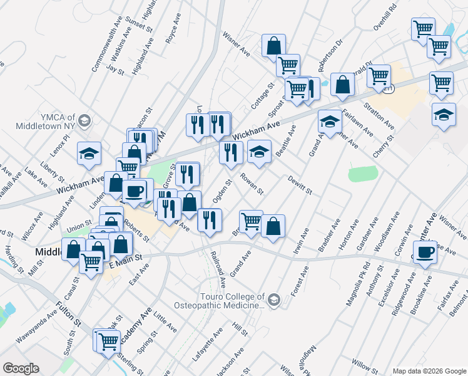The image size is (468, 376).
Task: Open the shopping bag marker above Fairlawn Ave
Action: coord(342,85)
